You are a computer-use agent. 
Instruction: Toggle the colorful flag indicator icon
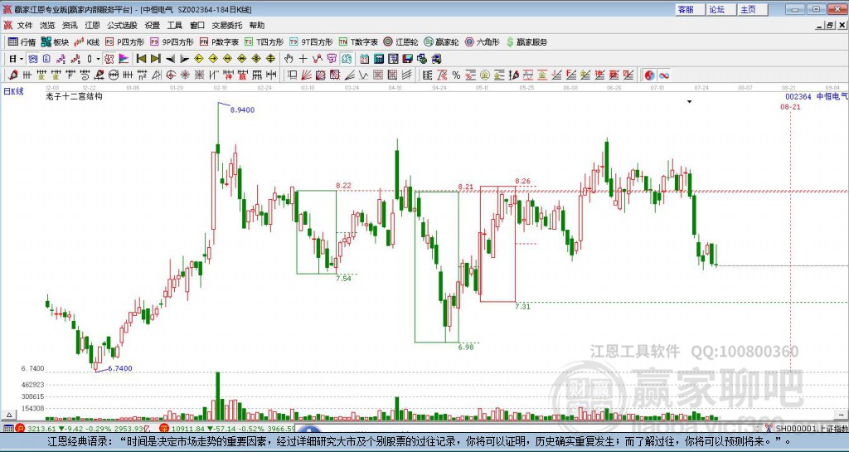pos(124,58)
